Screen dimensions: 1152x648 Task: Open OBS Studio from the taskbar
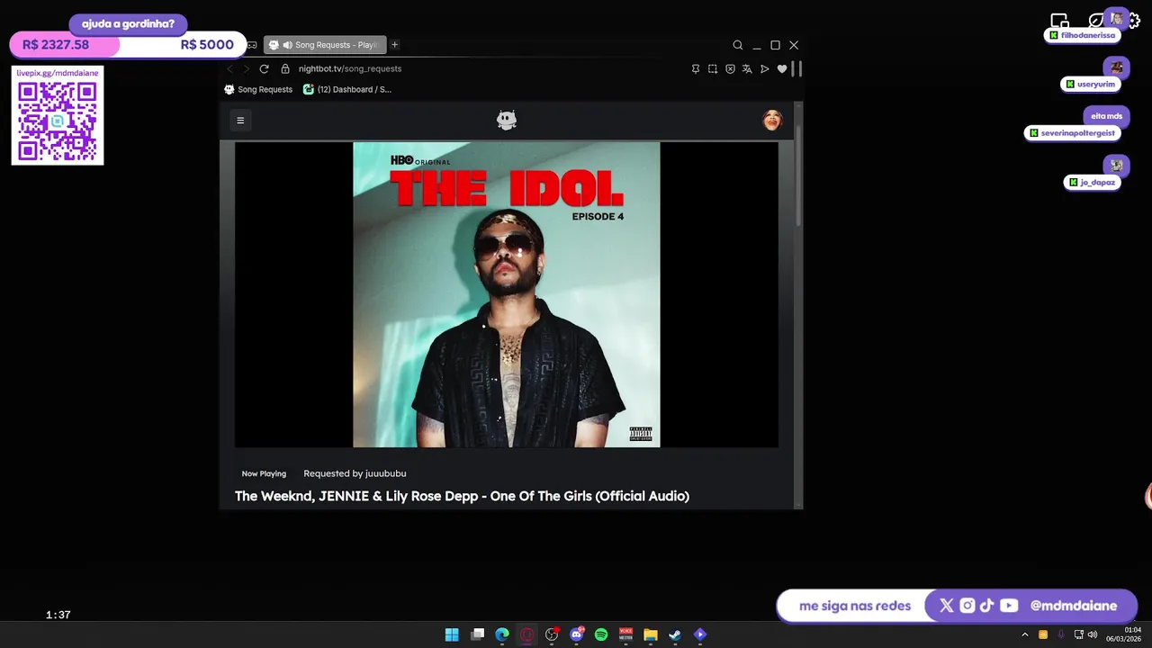pyautogui.click(x=552, y=634)
